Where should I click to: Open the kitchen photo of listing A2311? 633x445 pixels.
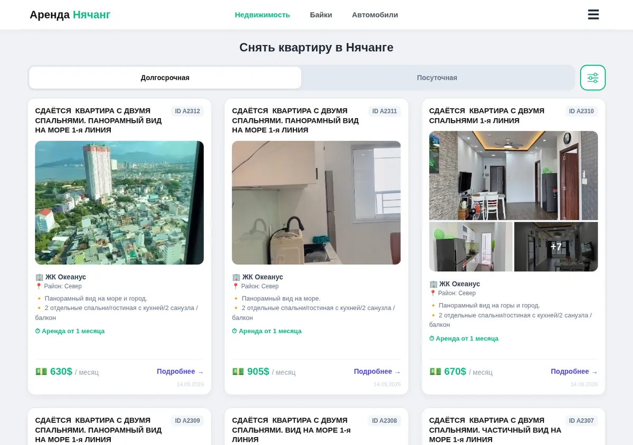(316, 202)
